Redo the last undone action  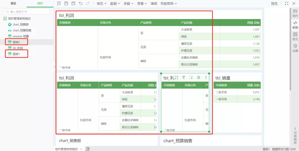pos(88,3)
